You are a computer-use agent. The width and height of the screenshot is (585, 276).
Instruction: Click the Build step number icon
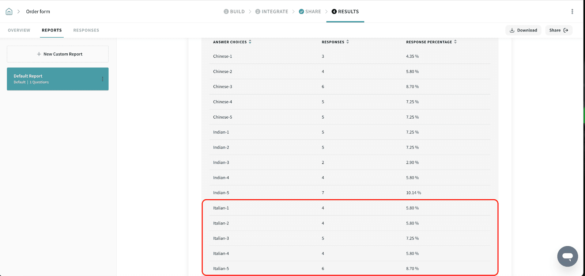tap(226, 12)
